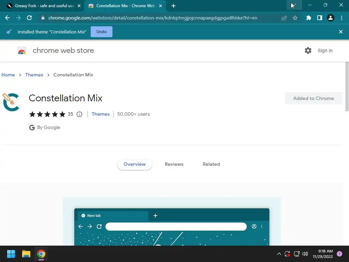Select the Overview tab
Image resolution: width=349 pixels, height=262 pixels.
pyautogui.click(x=134, y=164)
